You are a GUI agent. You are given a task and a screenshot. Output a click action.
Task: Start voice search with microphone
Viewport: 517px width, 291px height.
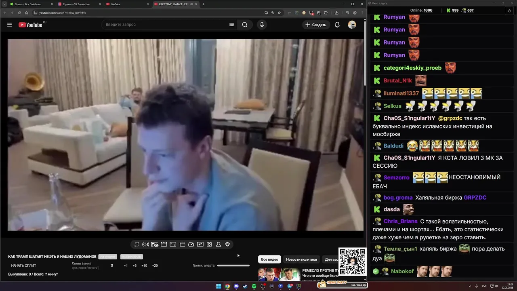(x=262, y=25)
